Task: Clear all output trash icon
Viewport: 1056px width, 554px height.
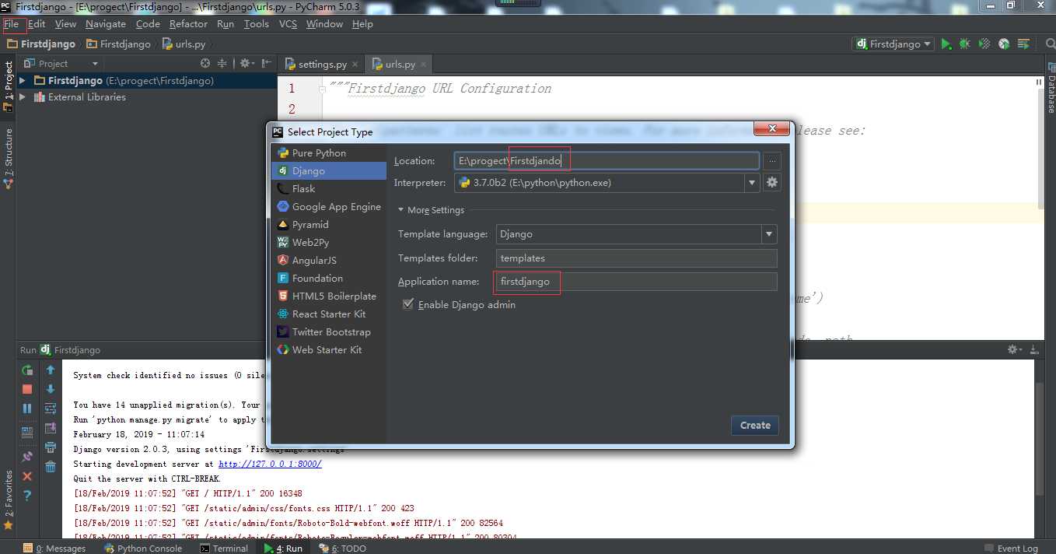Action: (51, 467)
